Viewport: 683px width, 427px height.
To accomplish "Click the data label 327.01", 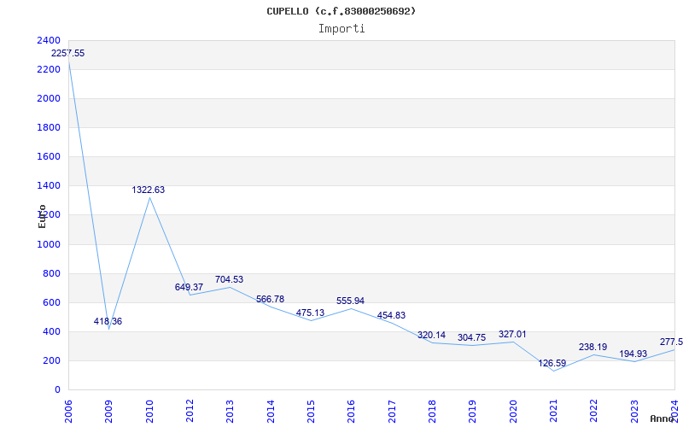I will click(512, 334).
